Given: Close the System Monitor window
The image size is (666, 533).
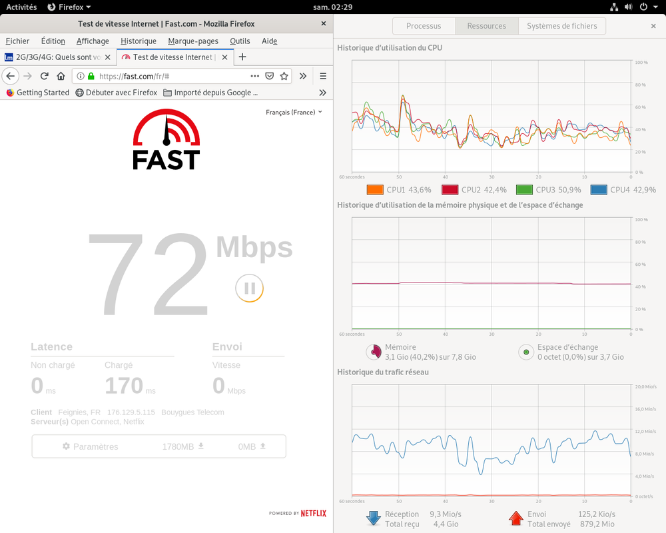Looking at the screenshot, I should point(653,26).
